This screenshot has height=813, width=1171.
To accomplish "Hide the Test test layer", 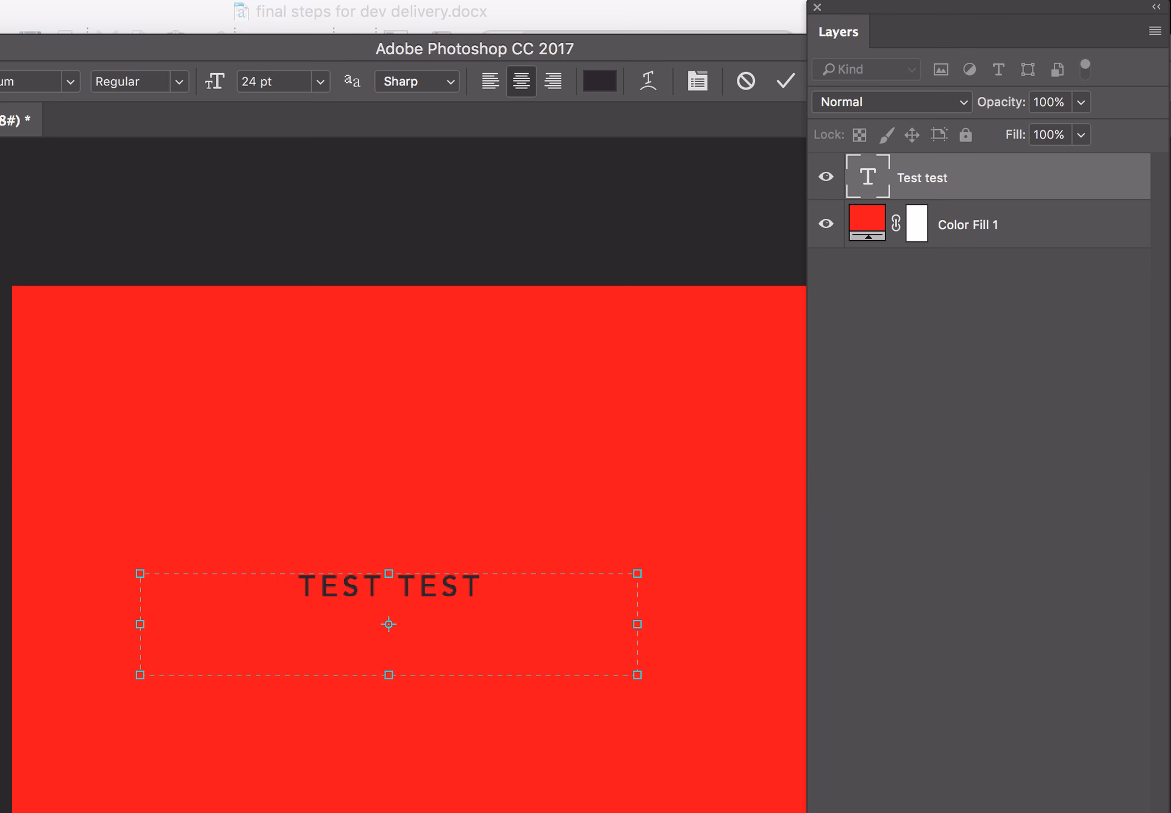I will [825, 176].
